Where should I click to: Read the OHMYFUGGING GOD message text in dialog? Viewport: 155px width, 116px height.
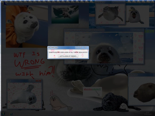coord(68,52)
